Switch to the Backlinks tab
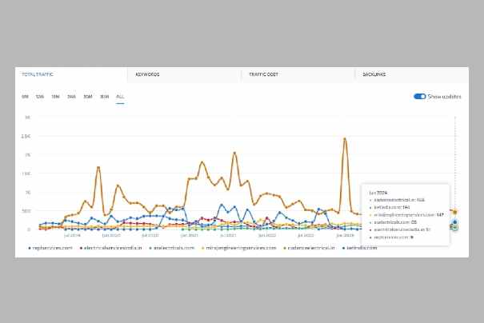 pos(374,74)
